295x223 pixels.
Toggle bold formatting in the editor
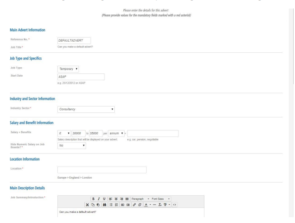coord(93,199)
